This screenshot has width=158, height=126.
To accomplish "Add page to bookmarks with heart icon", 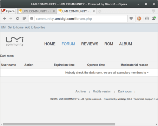I will coord(131,19).
